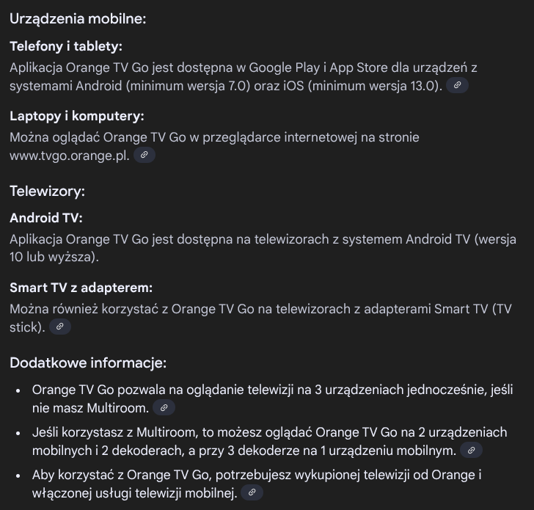Click the words "Google Play" in text
The image size is (534, 510).
(x=285, y=68)
